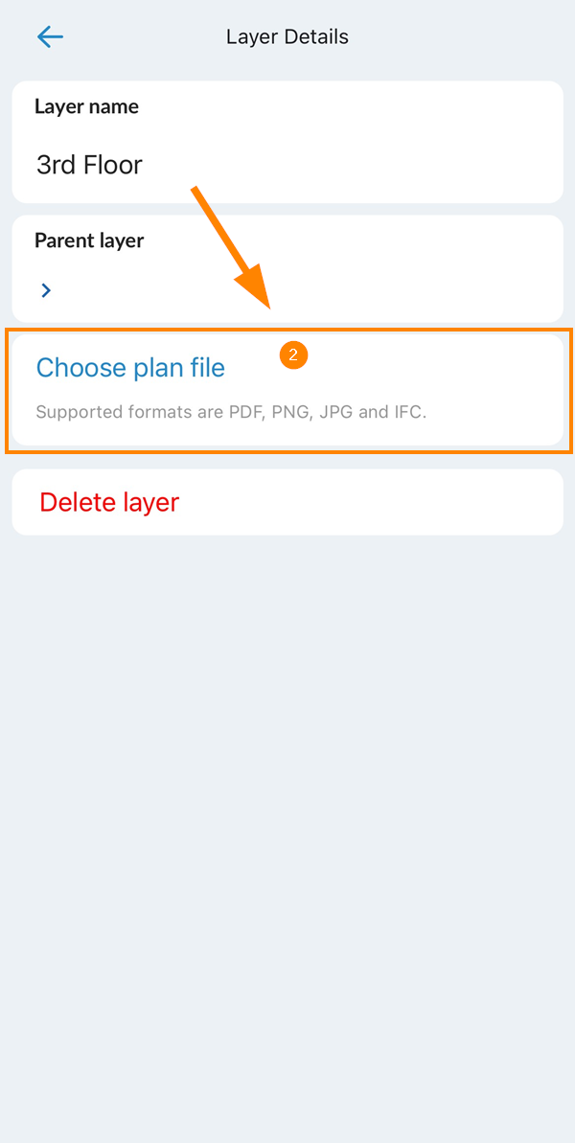Click the supported formats hint text
575x1143 pixels.
(230, 413)
